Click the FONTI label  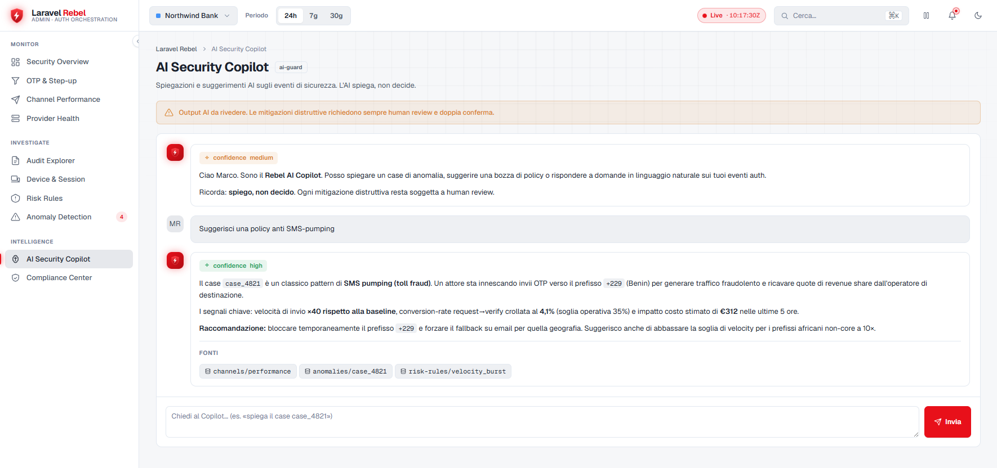pos(208,353)
